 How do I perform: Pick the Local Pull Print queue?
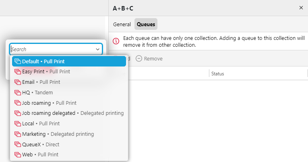(x=41, y=123)
